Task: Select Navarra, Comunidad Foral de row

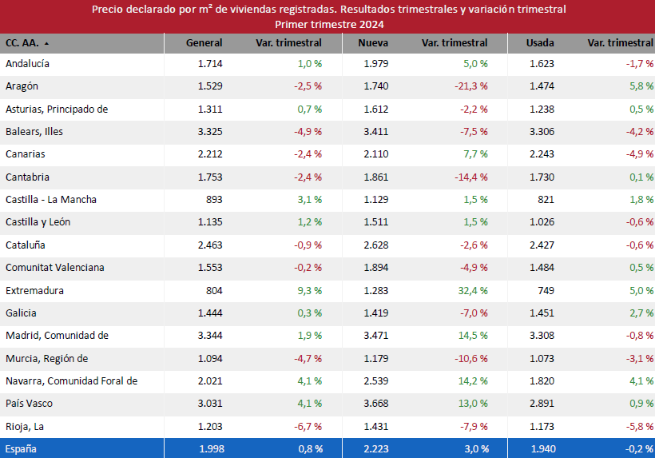Action: pyautogui.click(x=71, y=381)
